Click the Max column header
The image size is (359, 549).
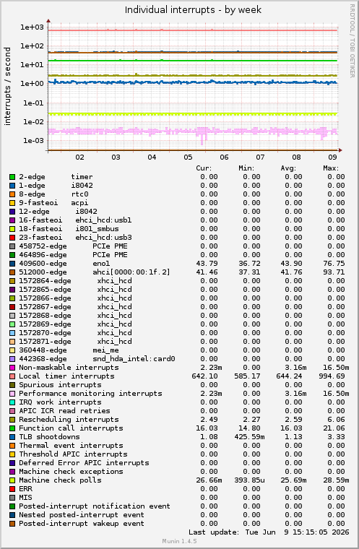(331, 168)
